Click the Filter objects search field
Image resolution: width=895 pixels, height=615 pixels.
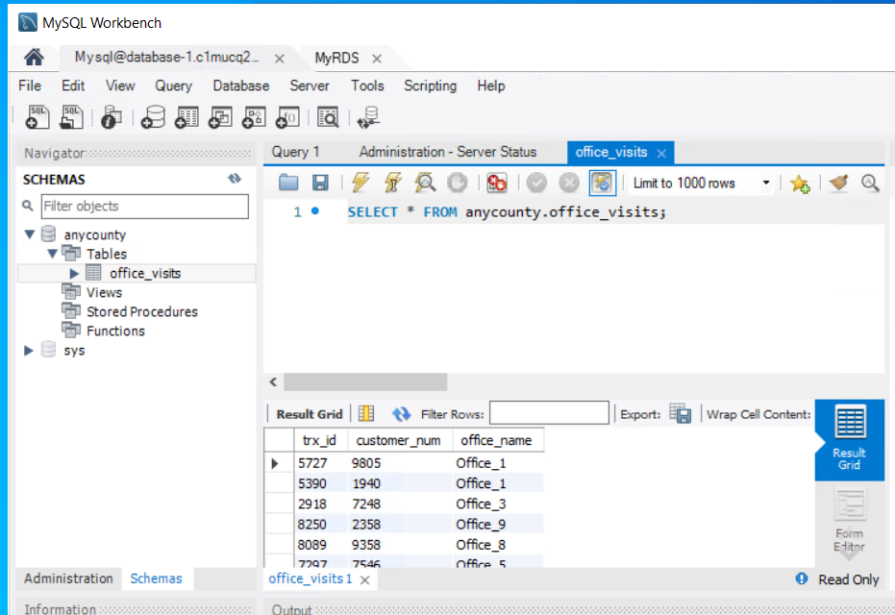(x=145, y=206)
